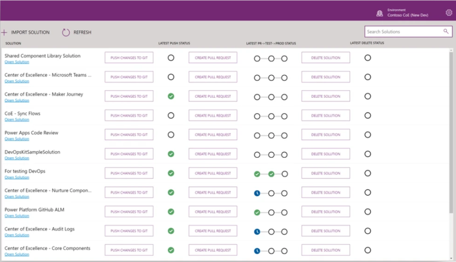The width and height of the screenshot is (456, 262).
Task: Open Solution link under CoE - Sync Flows
Action: coord(17,119)
